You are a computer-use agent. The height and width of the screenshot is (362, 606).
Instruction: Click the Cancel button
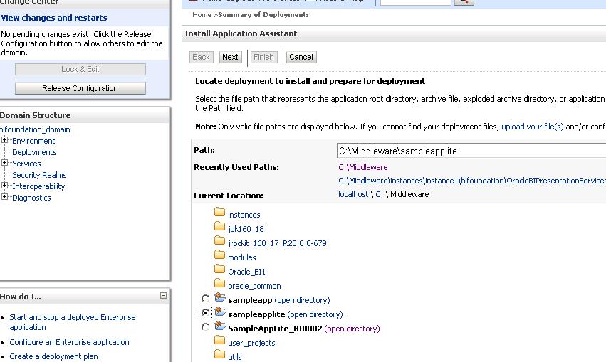[301, 57]
